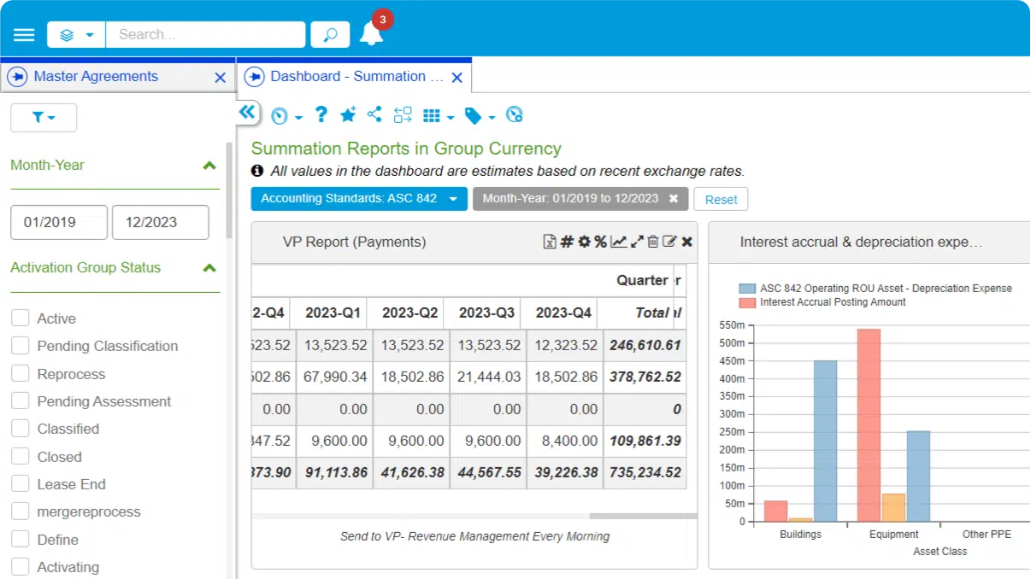Collapse the Month-Year filter section
Screen dimensions: 1031x579
[209, 166]
